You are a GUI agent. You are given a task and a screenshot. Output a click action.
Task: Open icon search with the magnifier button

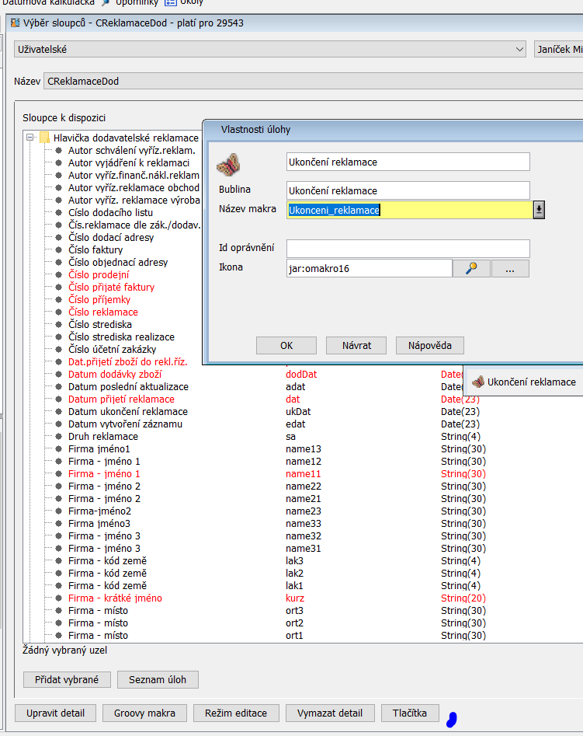471,268
